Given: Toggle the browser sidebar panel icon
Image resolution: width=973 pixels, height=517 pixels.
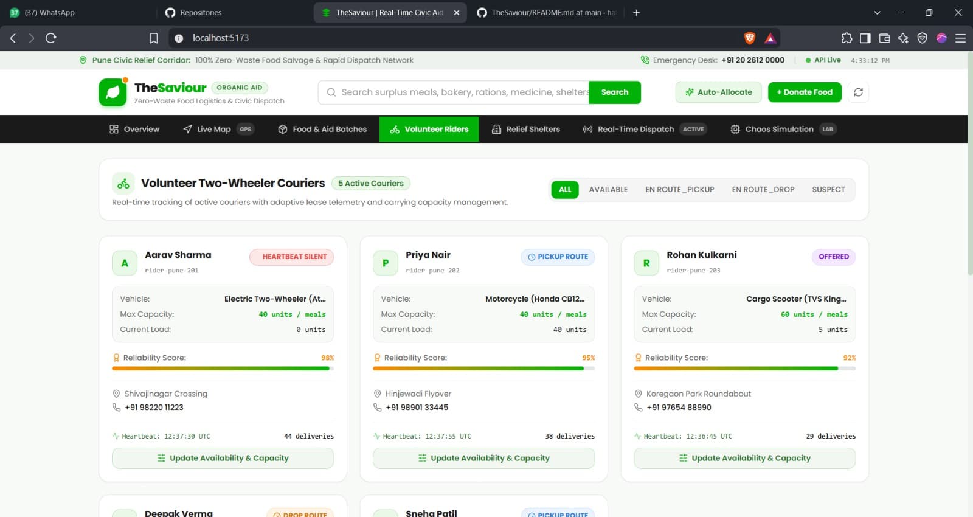Looking at the screenshot, I should (x=865, y=38).
